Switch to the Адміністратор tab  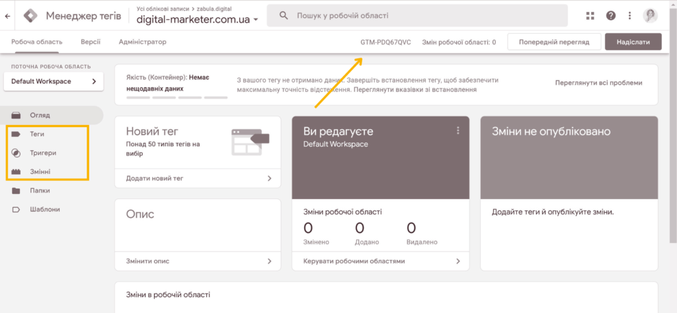click(143, 42)
